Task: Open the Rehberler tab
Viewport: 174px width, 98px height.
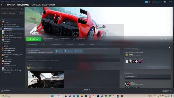Action: coord(82,44)
